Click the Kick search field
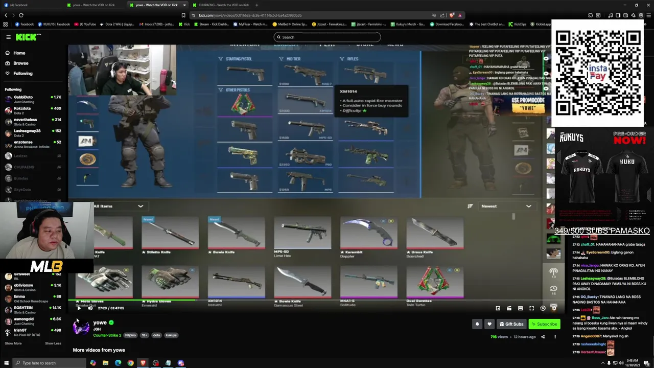 [x=327, y=37]
